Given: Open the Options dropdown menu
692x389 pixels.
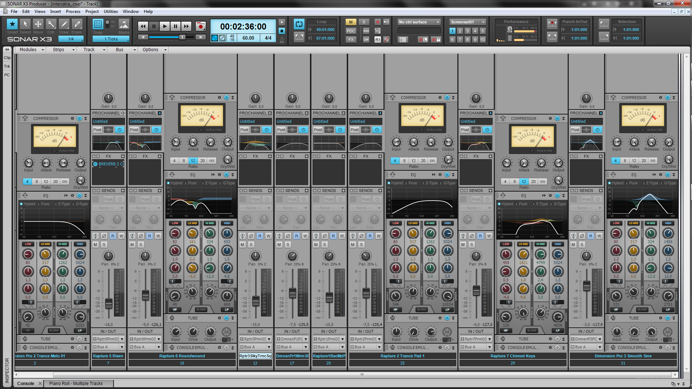Looking at the screenshot, I should tap(154, 50).
